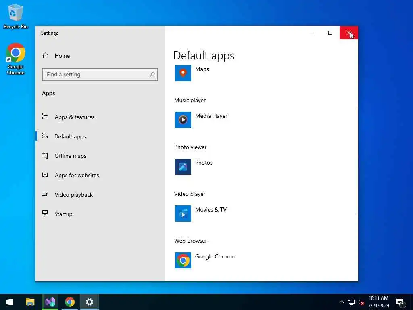413x310 pixels.
Task: Click the Find a setting search box
Action: point(100,75)
